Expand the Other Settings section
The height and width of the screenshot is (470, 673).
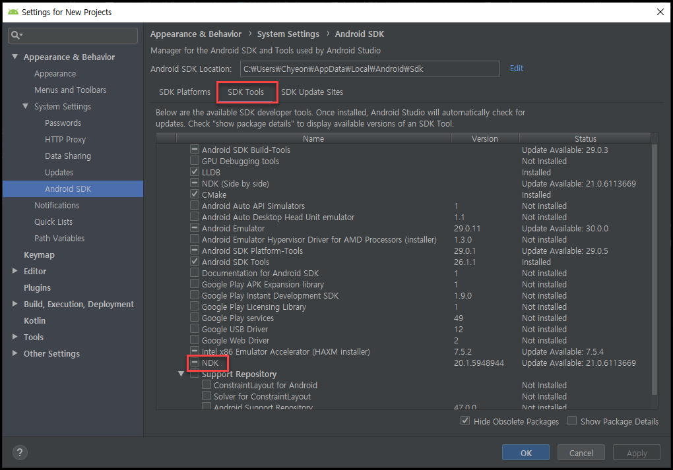[15, 353]
